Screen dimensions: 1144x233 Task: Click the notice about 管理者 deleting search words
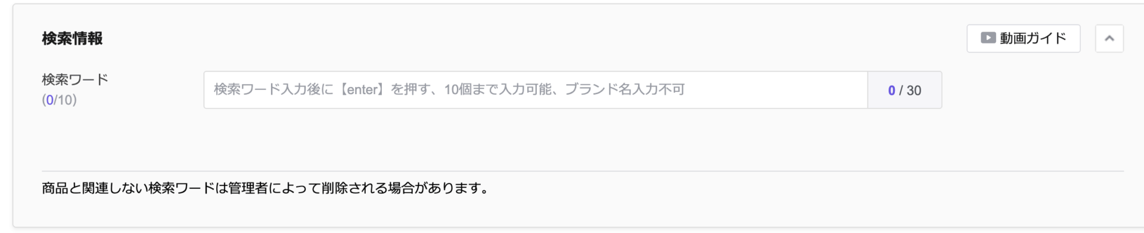click(265, 188)
